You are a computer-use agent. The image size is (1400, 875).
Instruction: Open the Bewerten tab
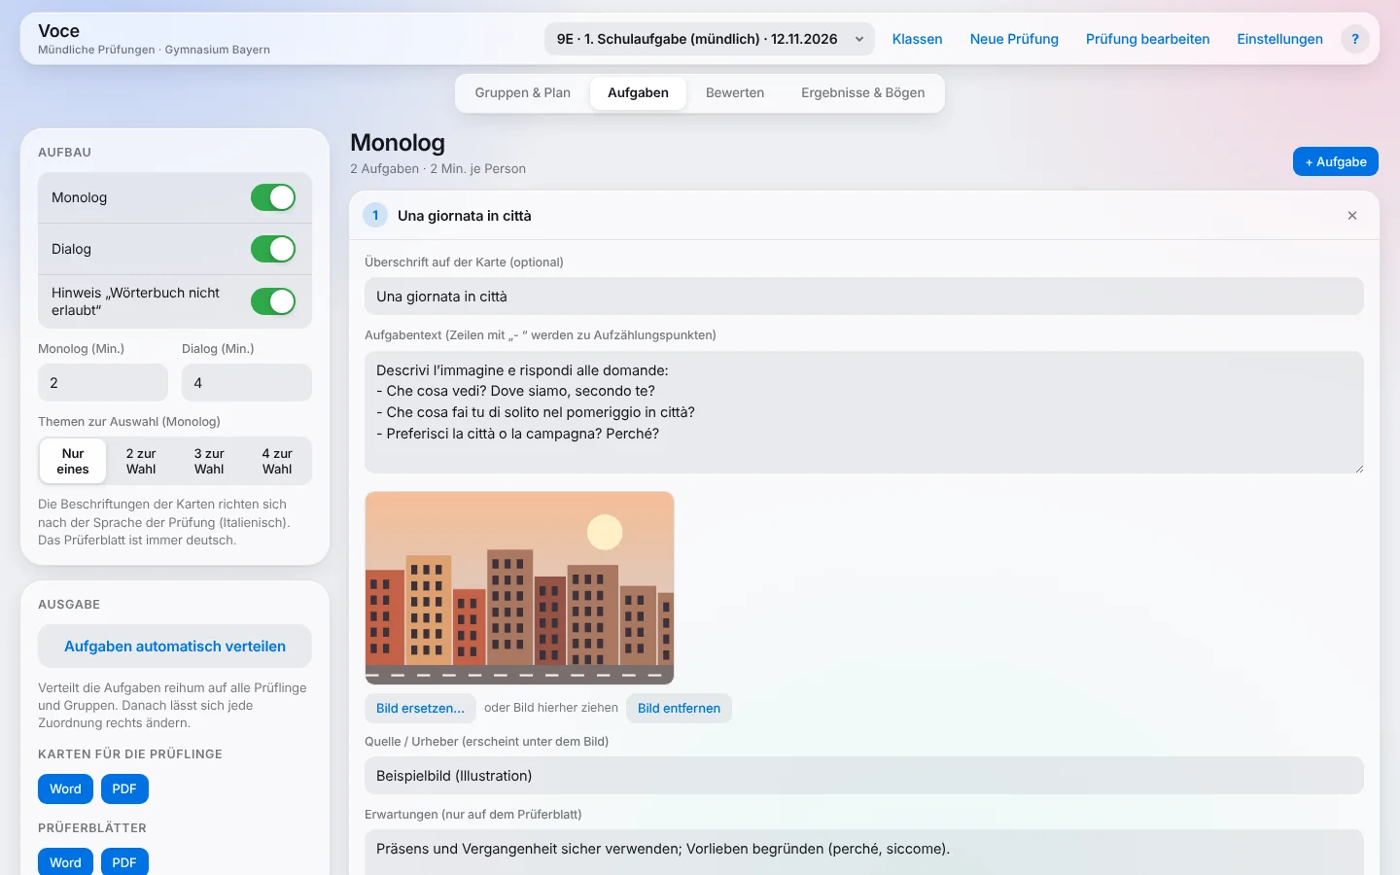click(x=735, y=93)
